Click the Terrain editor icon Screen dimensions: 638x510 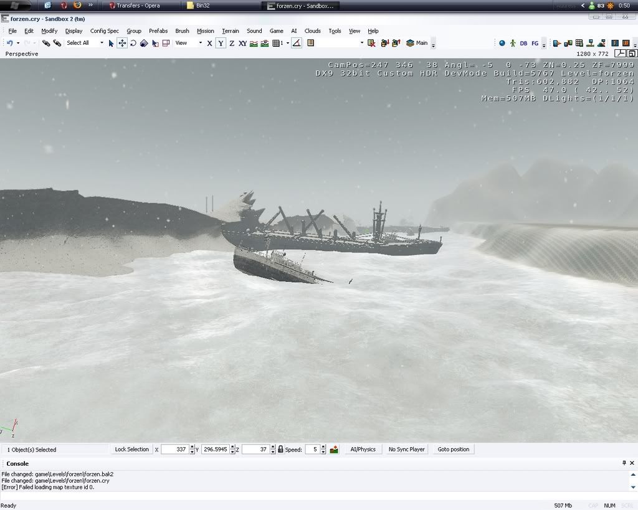(x=590, y=43)
